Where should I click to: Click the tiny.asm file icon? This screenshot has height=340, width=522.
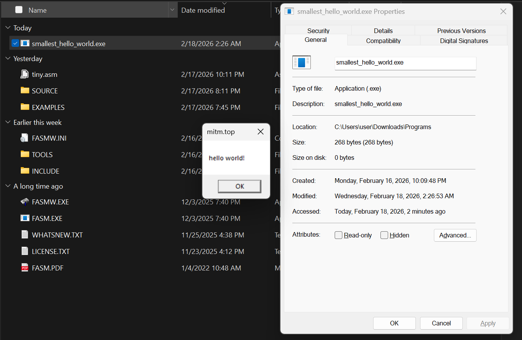click(x=25, y=75)
